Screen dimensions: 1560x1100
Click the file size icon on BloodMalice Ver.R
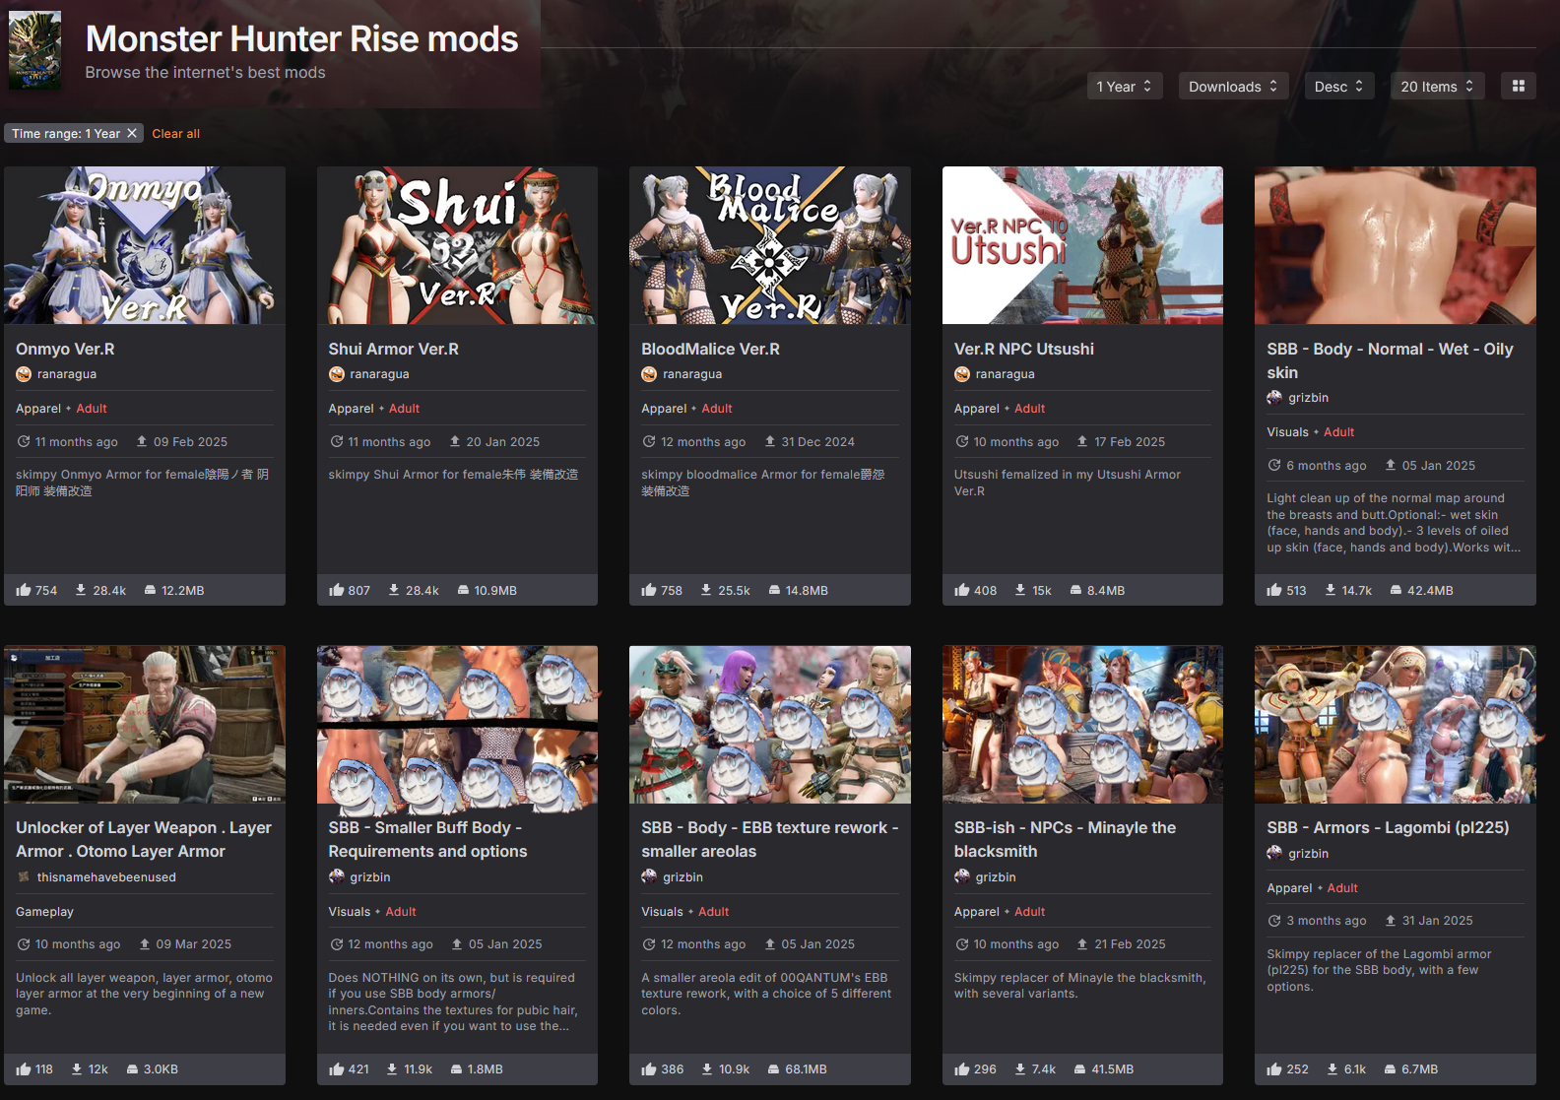pyautogui.click(x=774, y=590)
